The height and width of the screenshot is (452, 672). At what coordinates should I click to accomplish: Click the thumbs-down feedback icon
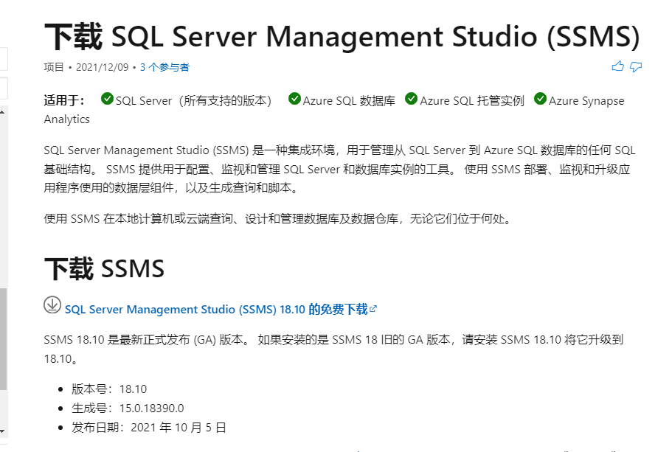click(x=636, y=67)
